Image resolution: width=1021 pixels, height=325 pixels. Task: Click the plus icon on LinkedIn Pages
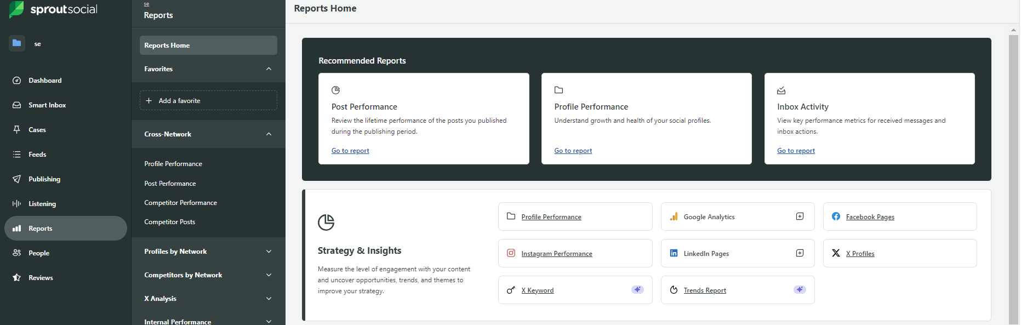coord(800,253)
